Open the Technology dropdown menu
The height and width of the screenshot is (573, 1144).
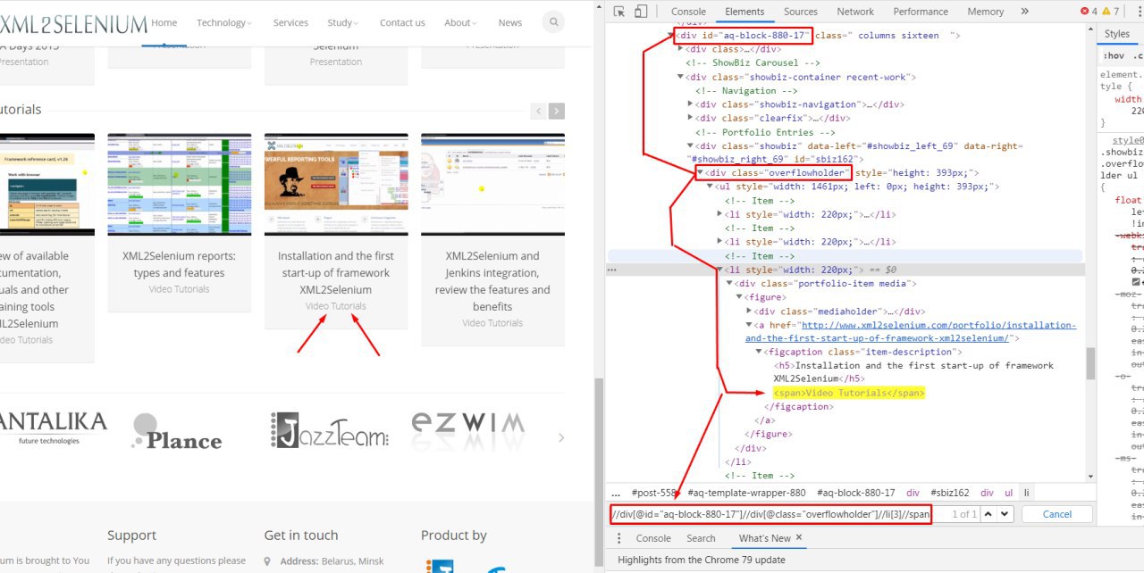224,22
